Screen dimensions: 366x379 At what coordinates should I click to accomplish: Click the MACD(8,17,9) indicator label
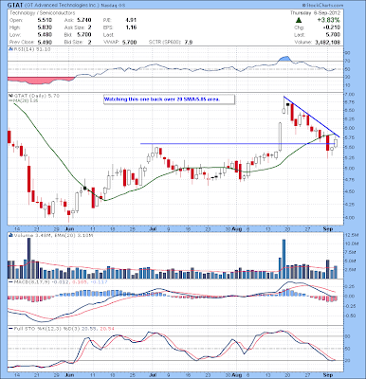point(31,281)
